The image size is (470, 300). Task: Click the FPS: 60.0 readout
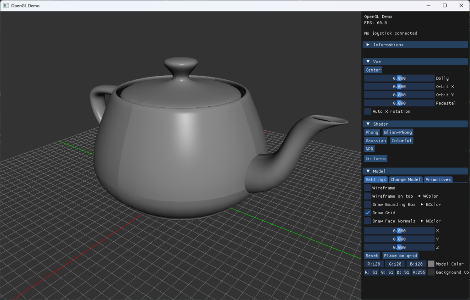(375, 23)
